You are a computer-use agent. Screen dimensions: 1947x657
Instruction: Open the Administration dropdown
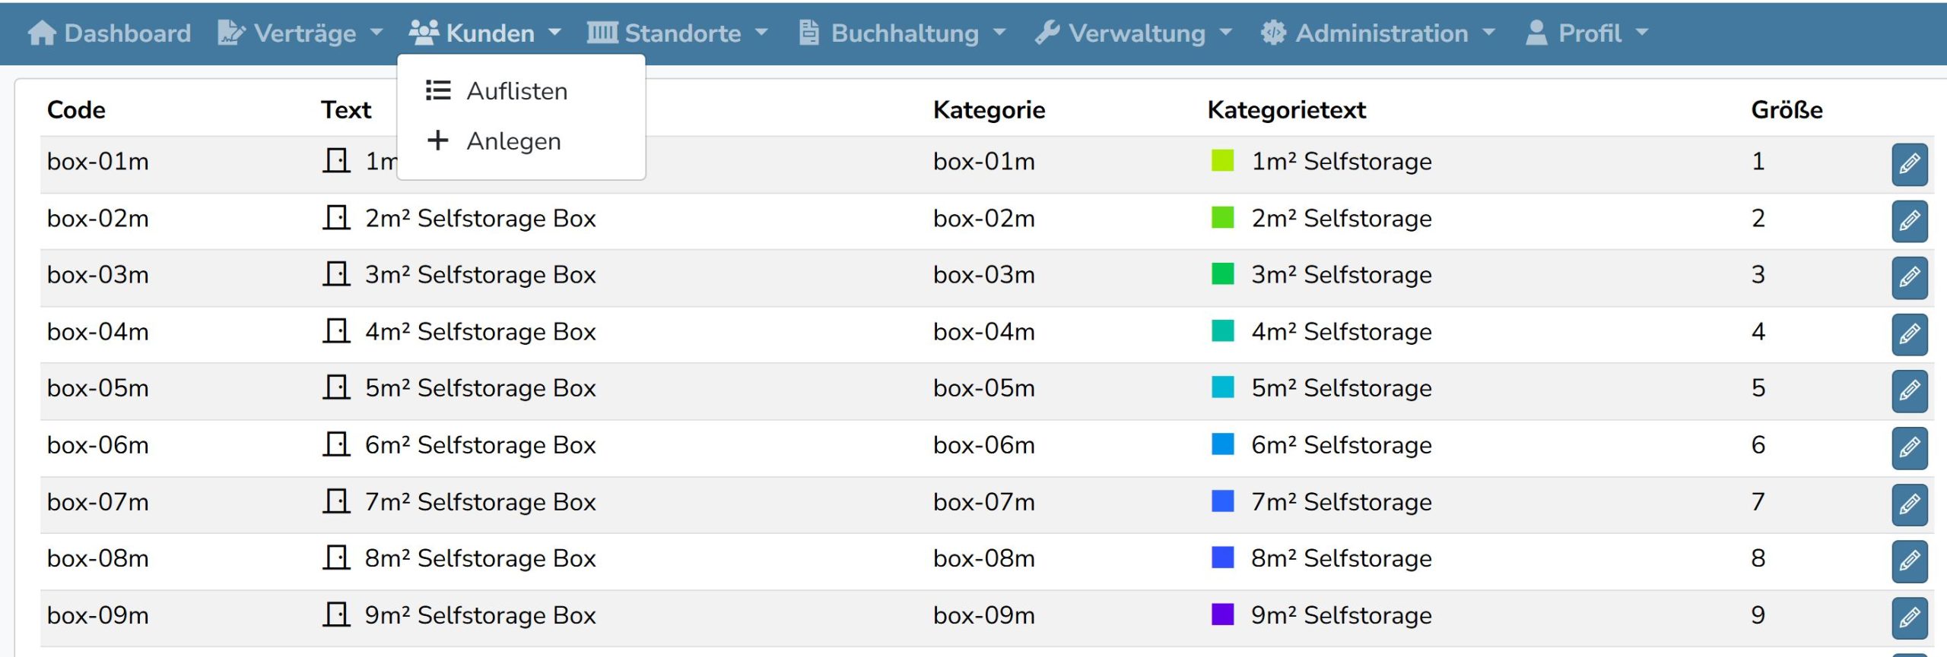pos(1378,33)
